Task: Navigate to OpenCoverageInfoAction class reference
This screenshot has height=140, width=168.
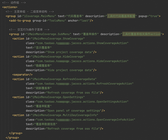Action: (x=113, y=120)
